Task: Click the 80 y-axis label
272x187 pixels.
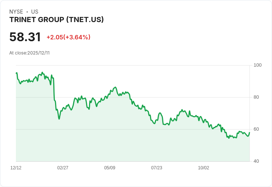Action: coord(256,97)
